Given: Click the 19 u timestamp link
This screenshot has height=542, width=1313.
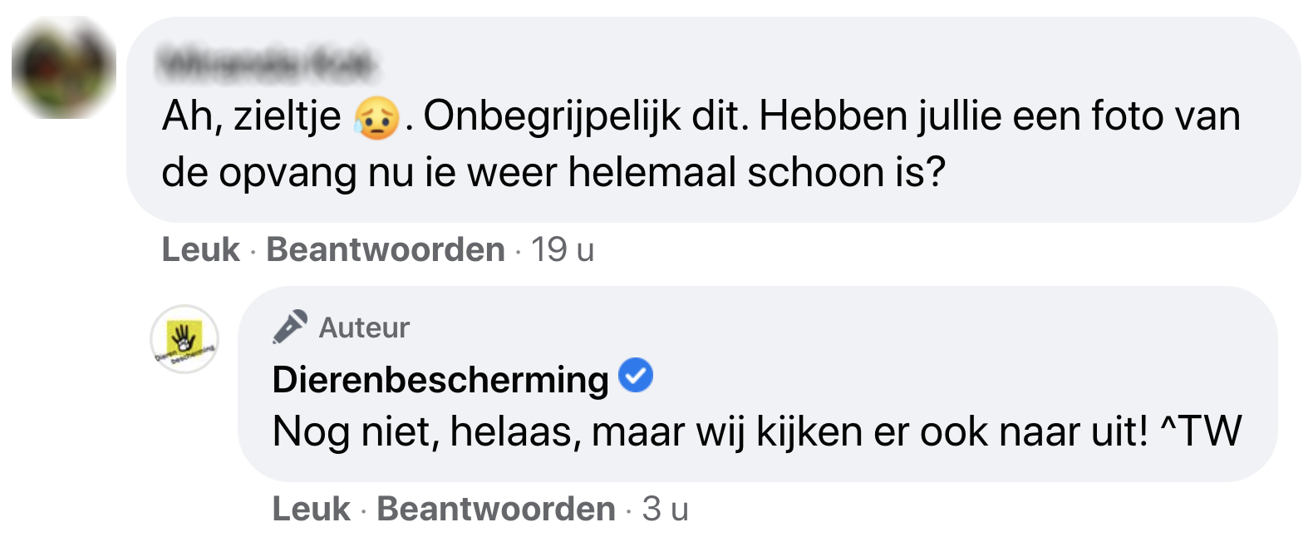Looking at the screenshot, I should coord(564,249).
